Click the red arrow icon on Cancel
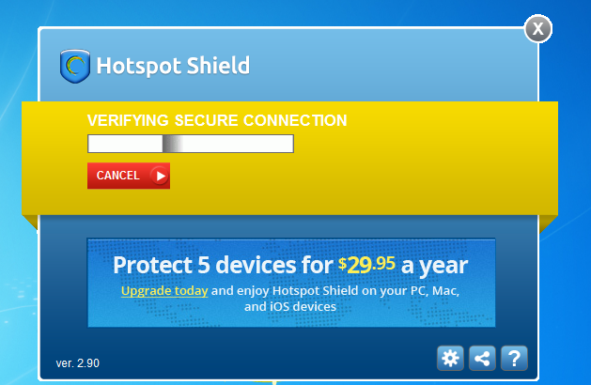Viewport: 591px width, 385px height. point(160,176)
